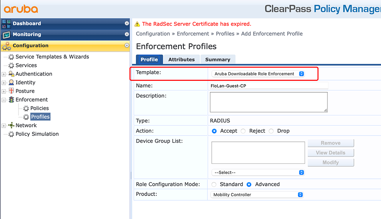381x219 pixels.
Task: Follow the Enforcement breadcrumb link
Action: point(193,34)
